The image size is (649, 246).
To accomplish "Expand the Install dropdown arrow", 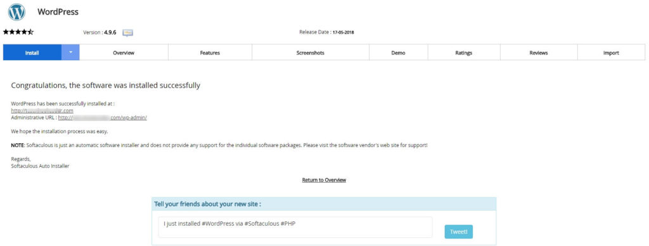I will (x=70, y=52).
